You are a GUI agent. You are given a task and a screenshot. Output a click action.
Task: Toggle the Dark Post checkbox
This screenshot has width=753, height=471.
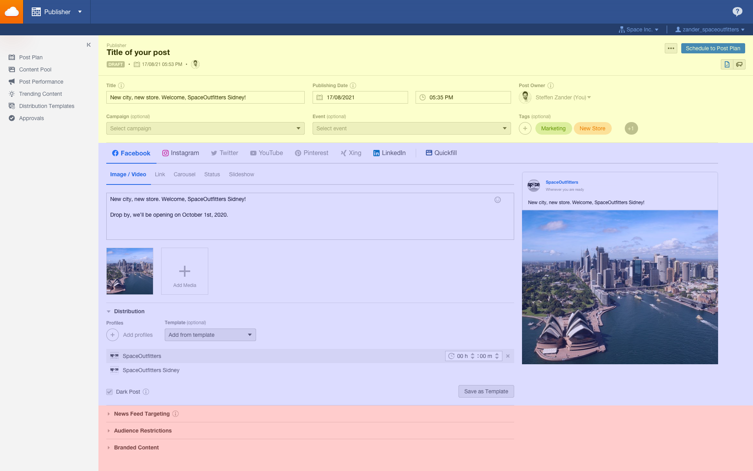[109, 392]
